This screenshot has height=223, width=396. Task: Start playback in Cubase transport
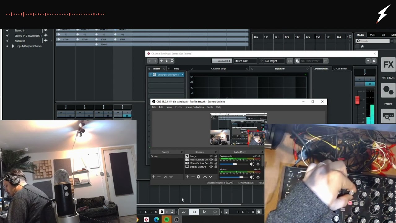tap(204, 212)
